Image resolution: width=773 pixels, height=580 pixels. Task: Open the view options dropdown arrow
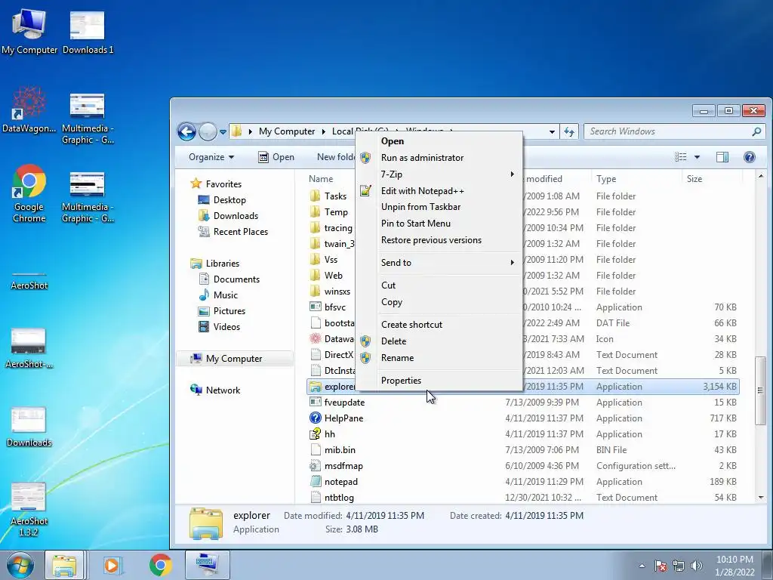click(697, 157)
